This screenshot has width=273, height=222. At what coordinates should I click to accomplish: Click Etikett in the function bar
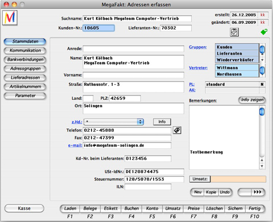coord(111,208)
